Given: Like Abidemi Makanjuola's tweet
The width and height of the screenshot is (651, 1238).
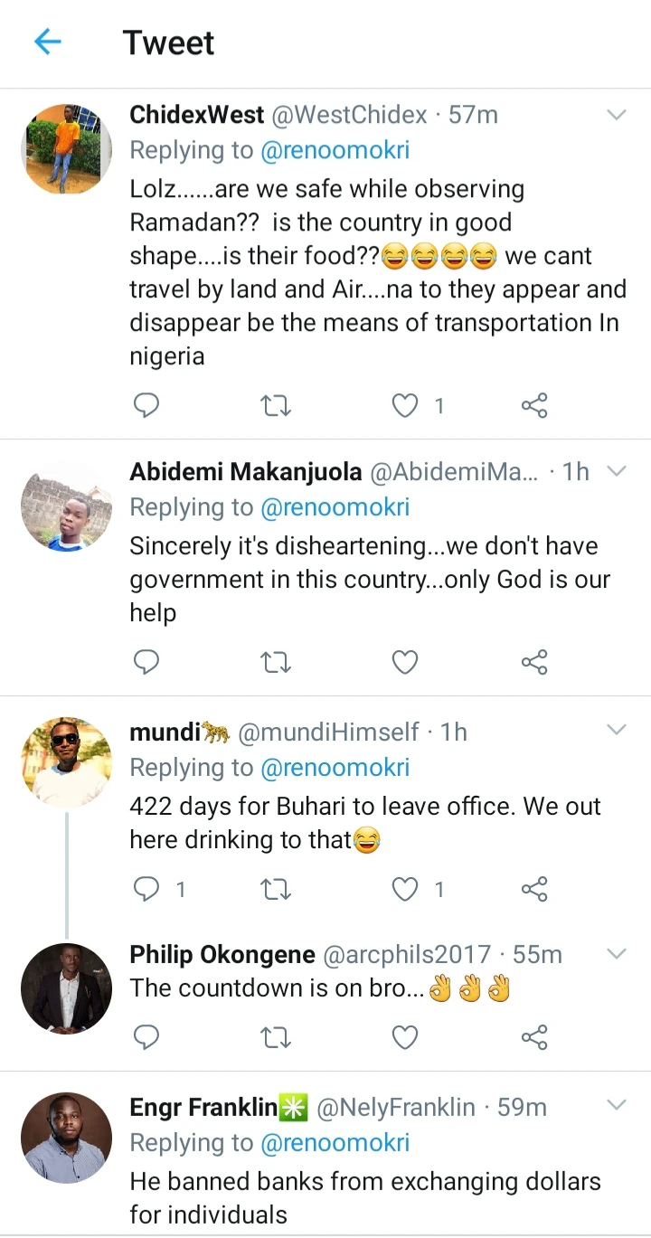Looking at the screenshot, I should tap(405, 663).
